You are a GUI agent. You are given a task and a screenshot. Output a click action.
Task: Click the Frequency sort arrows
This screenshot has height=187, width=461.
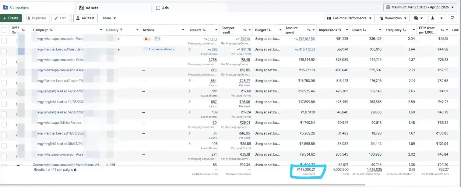click(x=404, y=30)
